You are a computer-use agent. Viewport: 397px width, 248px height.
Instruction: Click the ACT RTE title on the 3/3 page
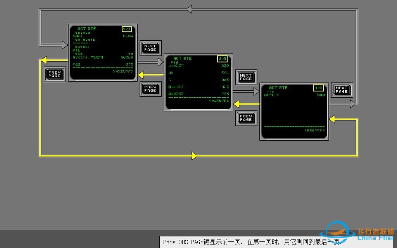click(x=278, y=88)
